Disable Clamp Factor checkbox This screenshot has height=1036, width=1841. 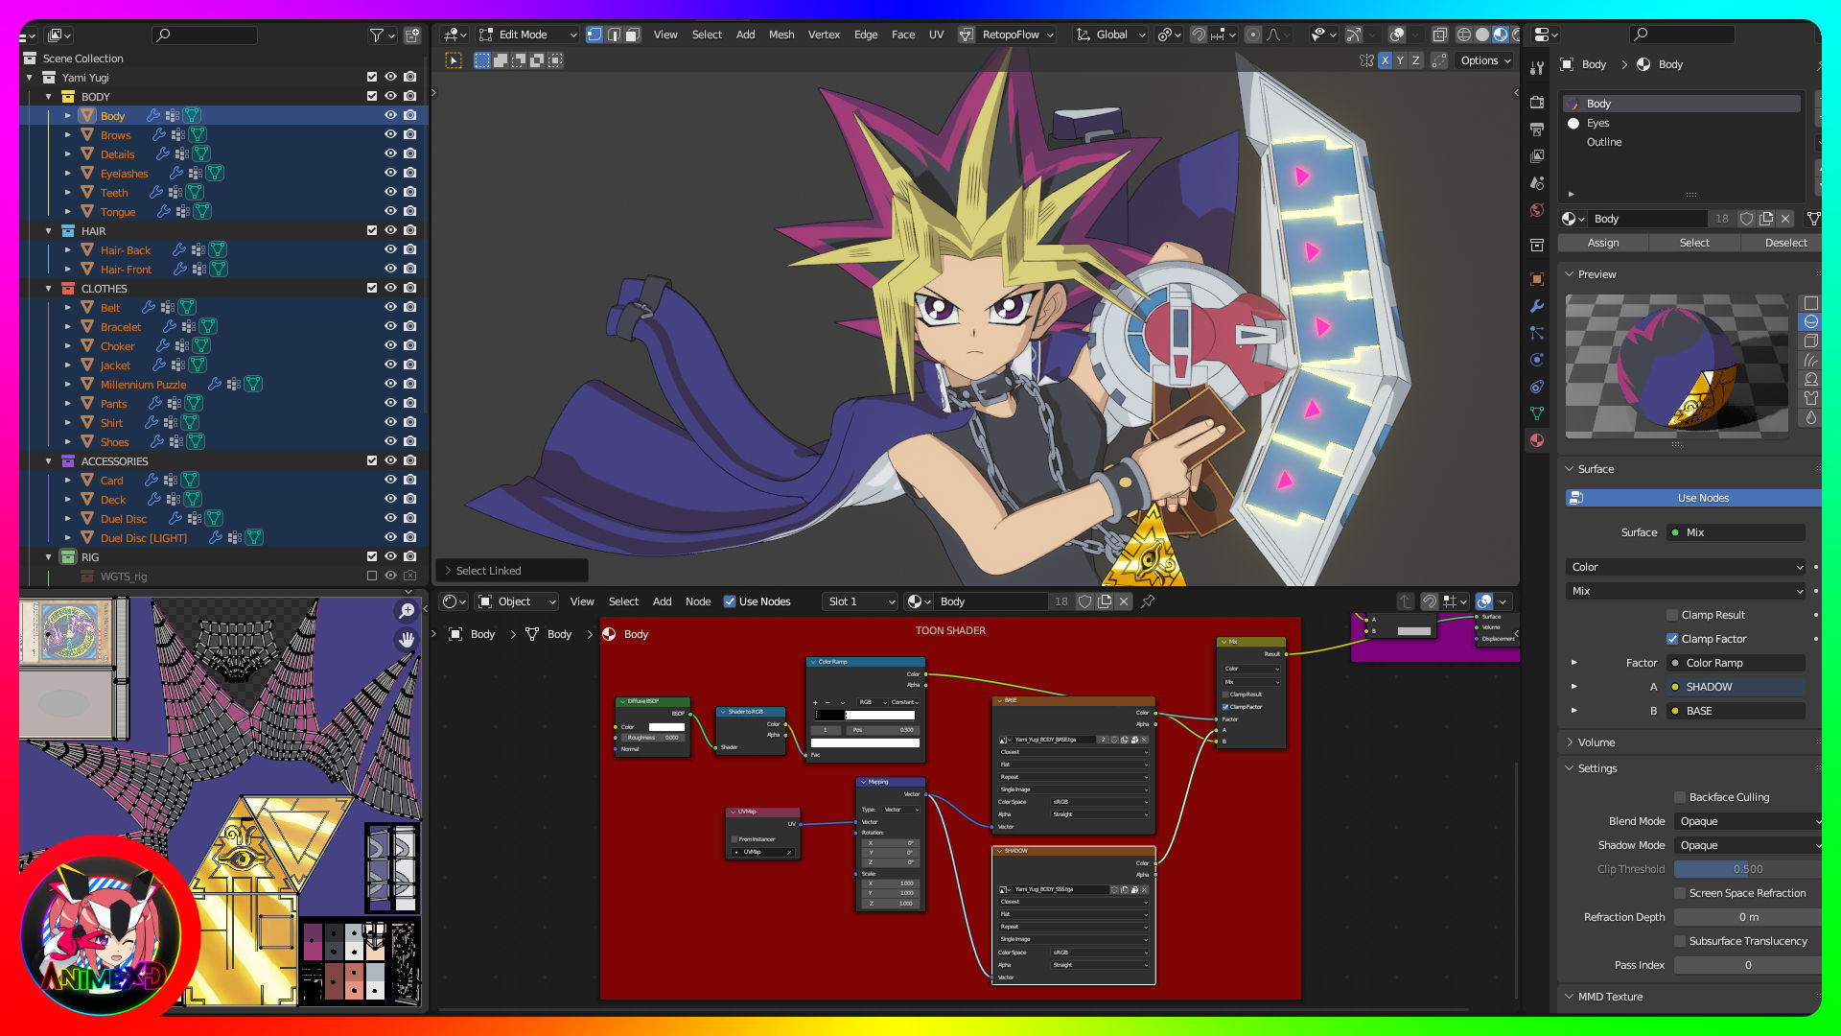(x=1672, y=639)
